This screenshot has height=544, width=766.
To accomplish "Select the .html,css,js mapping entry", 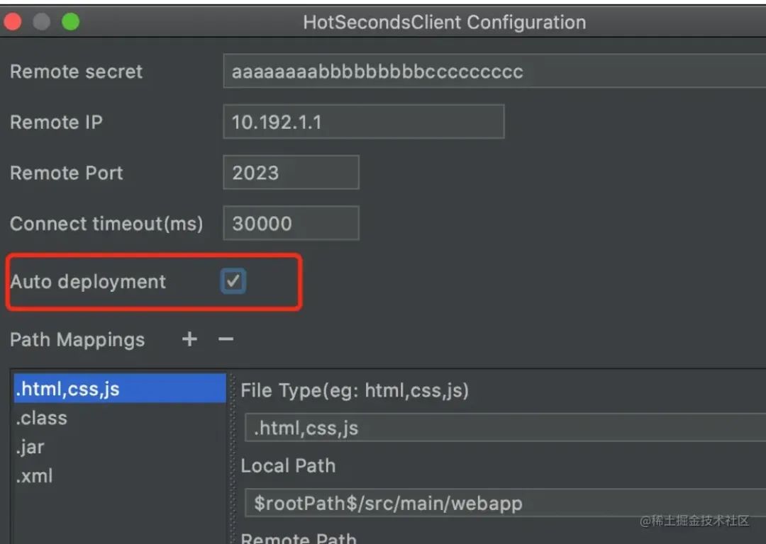I will tap(120, 389).
